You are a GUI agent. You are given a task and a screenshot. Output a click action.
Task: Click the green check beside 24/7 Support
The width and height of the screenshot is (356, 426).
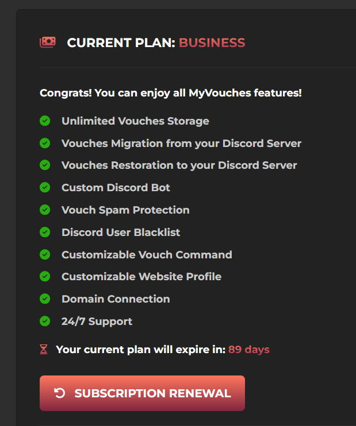point(45,321)
